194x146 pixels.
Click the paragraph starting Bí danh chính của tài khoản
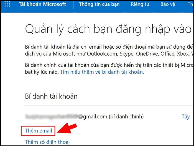coord(109,68)
